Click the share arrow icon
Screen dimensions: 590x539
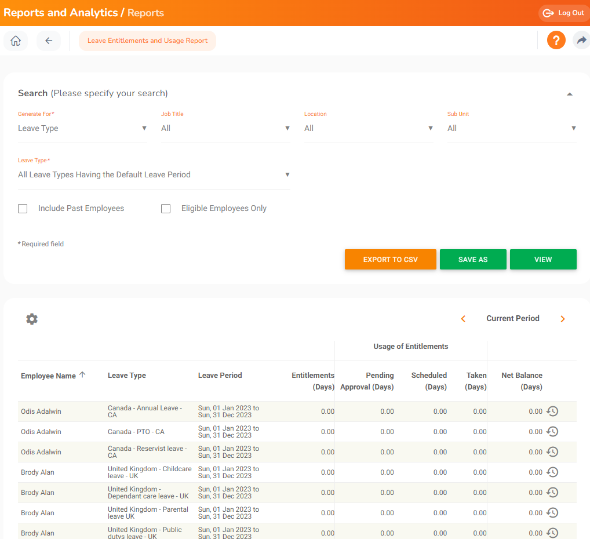pos(582,40)
